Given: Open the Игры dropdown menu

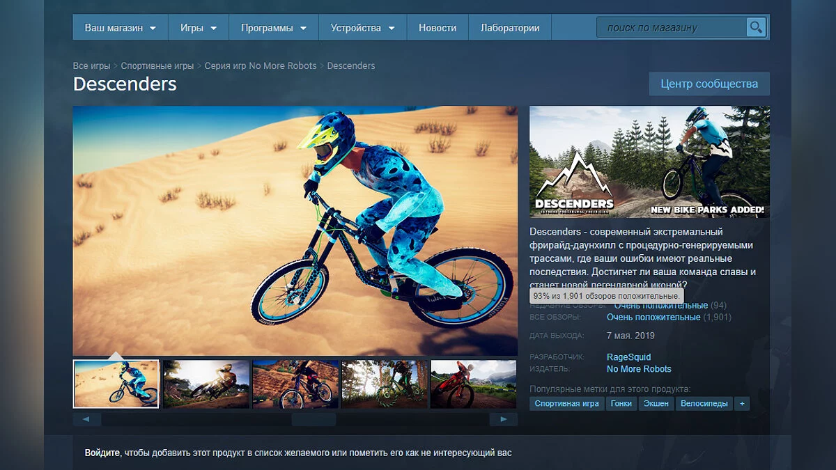Looking at the screenshot, I should 199,28.
